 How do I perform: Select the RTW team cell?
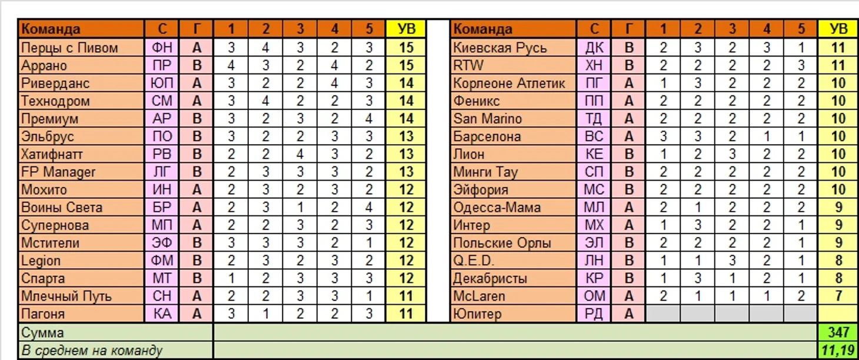[x=514, y=65]
